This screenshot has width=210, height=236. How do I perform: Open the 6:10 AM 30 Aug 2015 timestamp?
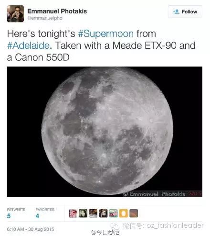[x=31, y=229]
